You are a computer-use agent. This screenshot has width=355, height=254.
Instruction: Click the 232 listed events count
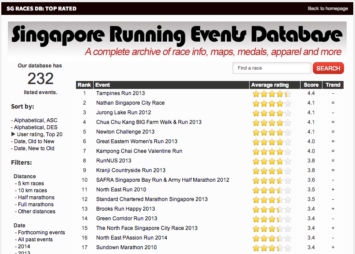[x=40, y=78]
